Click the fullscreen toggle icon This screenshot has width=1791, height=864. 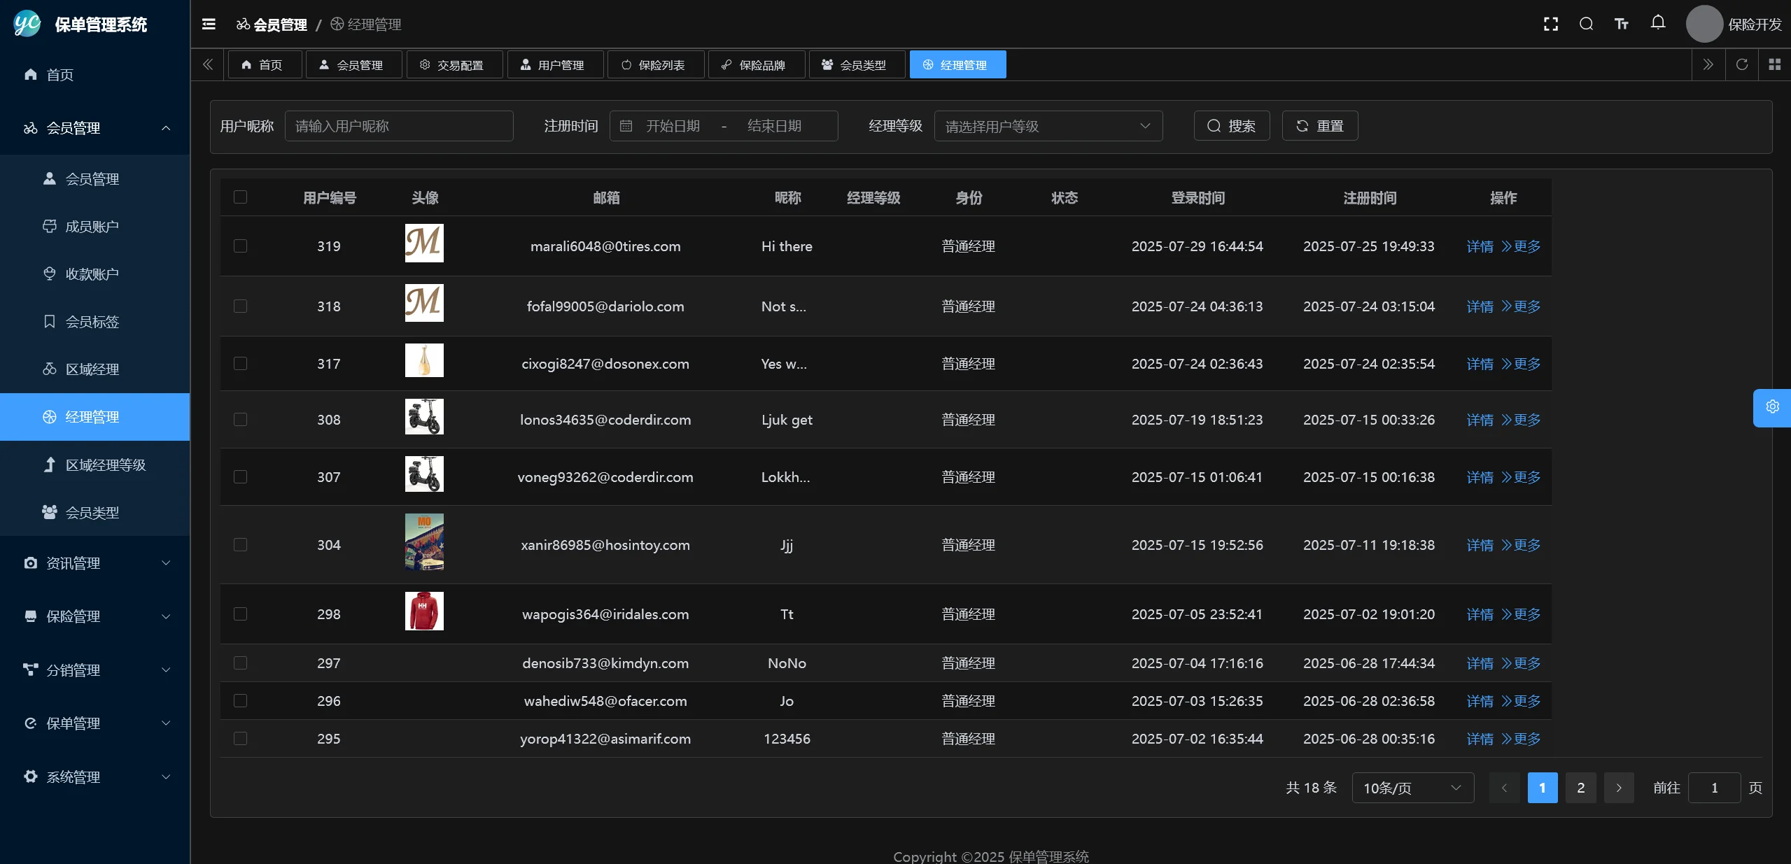(1550, 24)
